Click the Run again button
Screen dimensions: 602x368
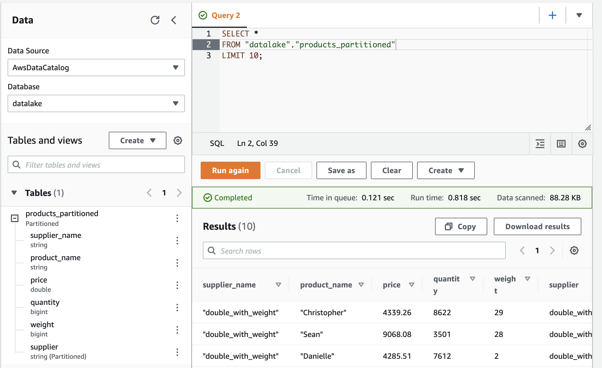click(x=231, y=170)
